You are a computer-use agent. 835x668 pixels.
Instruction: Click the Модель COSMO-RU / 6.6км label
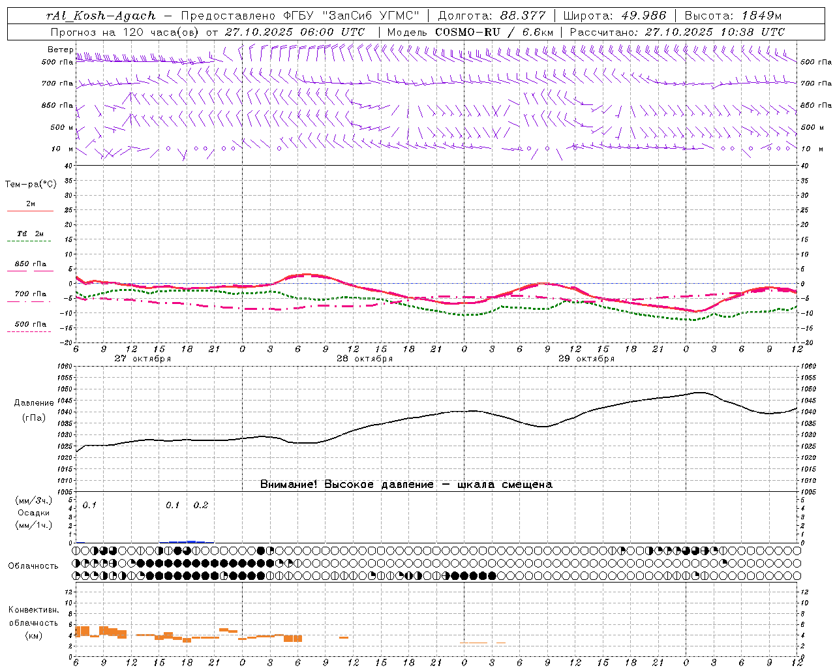click(470, 31)
